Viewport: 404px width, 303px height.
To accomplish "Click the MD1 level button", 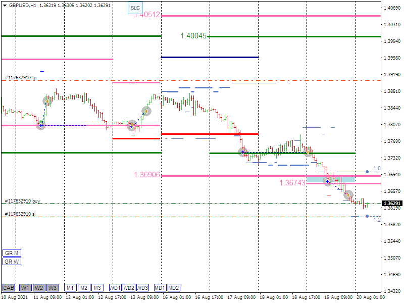I will tap(160, 288).
